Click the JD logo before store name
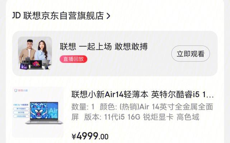 (x=16, y=15)
